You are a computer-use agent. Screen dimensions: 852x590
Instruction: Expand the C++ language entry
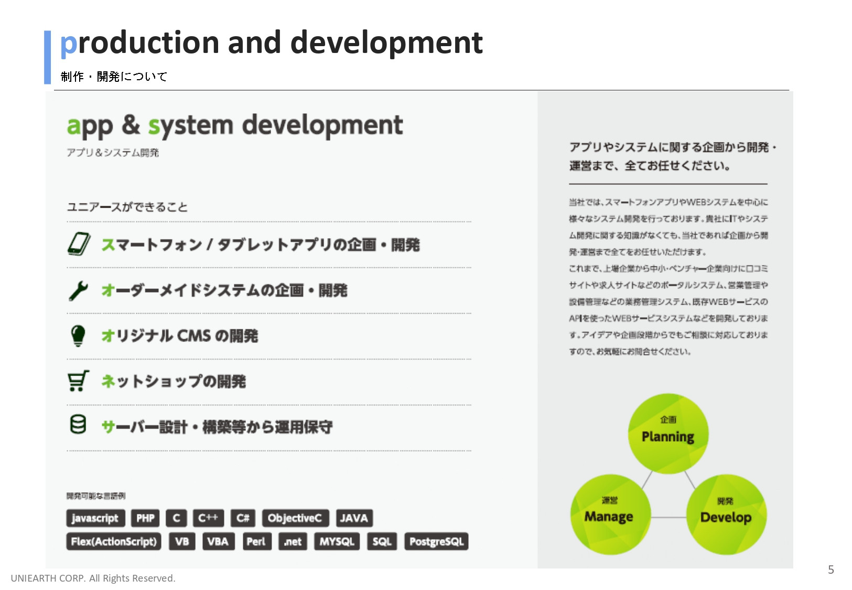pos(209,518)
